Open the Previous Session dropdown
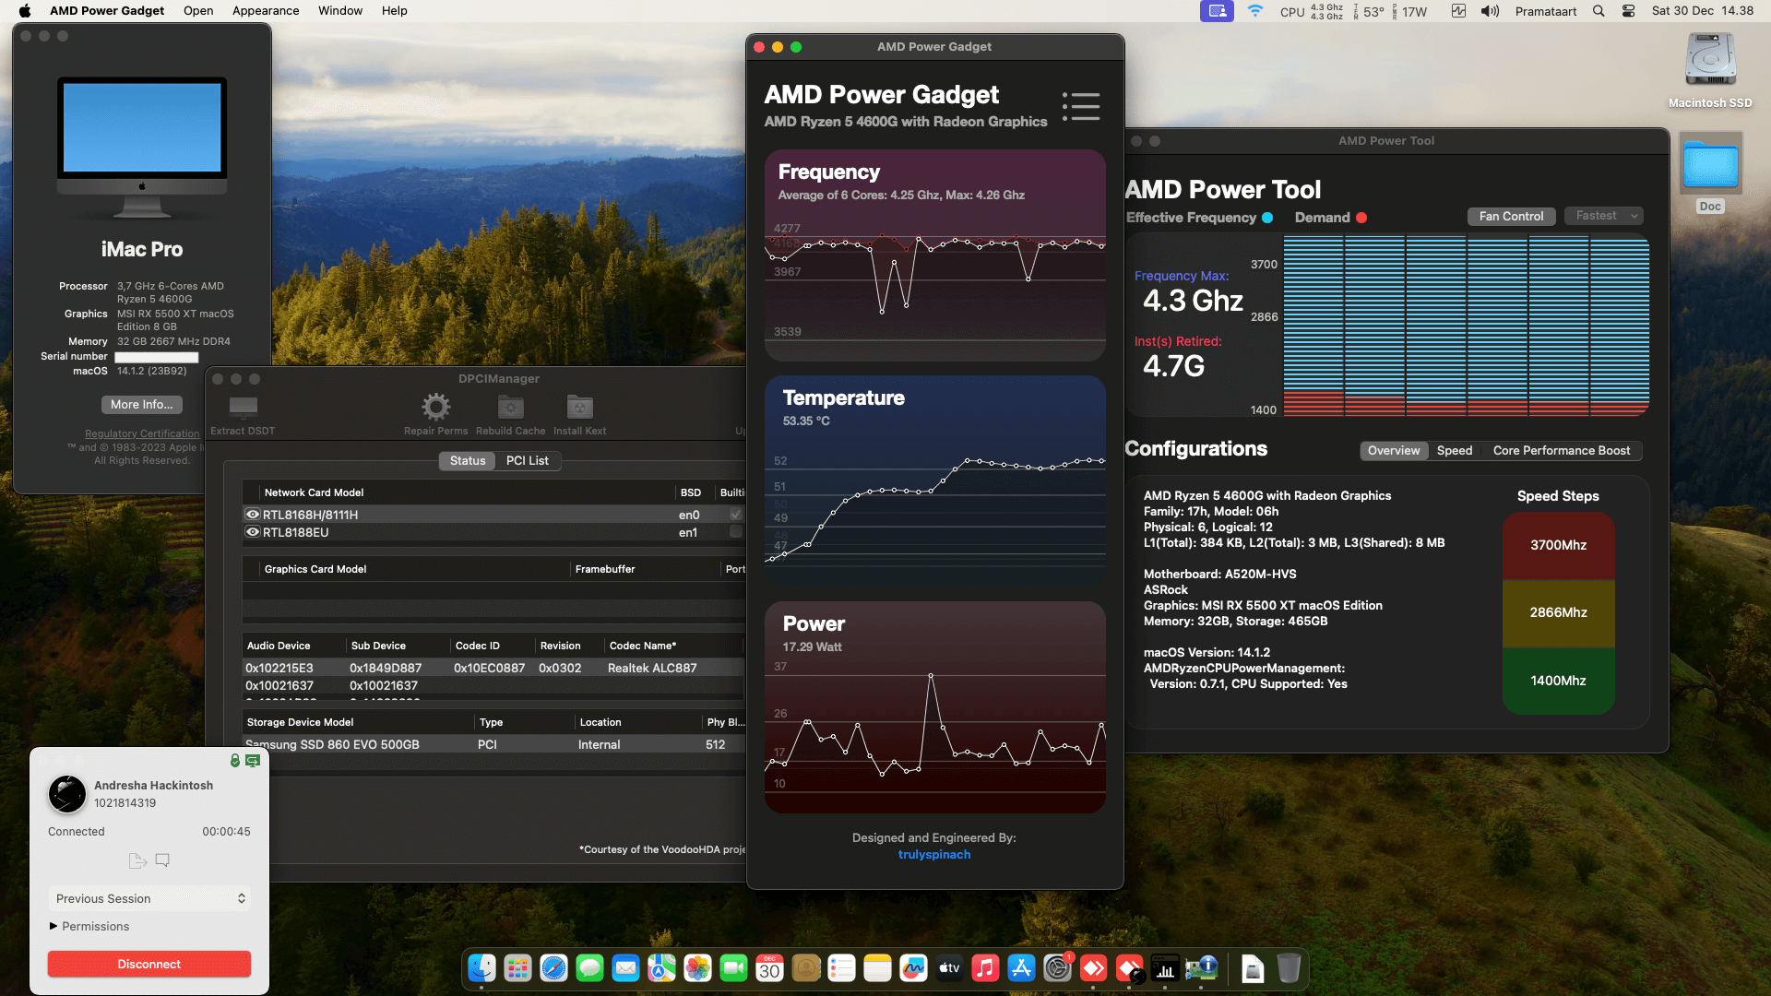Viewport: 1771px width, 996px height. 149,897
